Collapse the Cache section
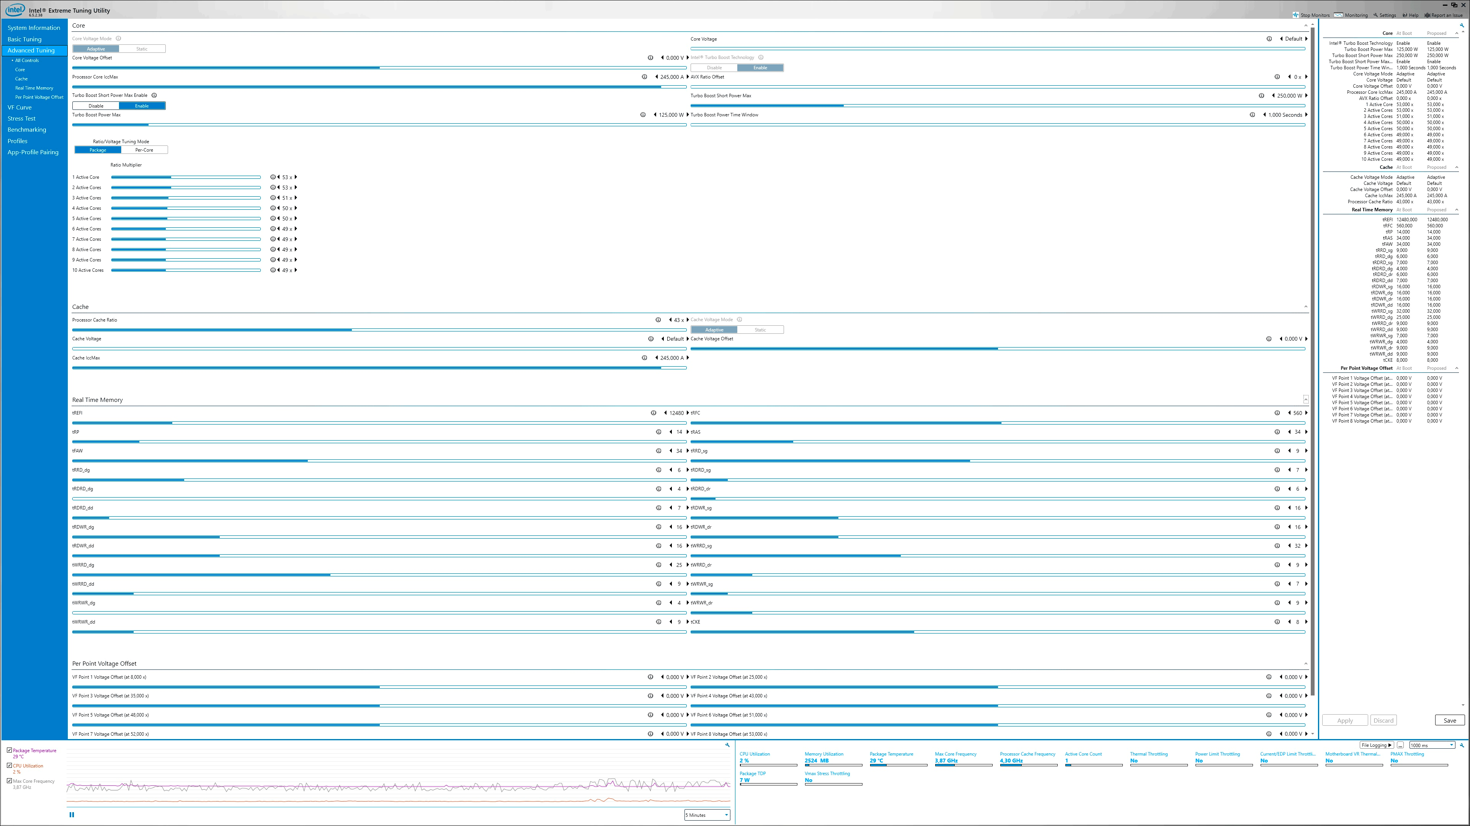Image resolution: width=1470 pixels, height=826 pixels. click(1306, 307)
